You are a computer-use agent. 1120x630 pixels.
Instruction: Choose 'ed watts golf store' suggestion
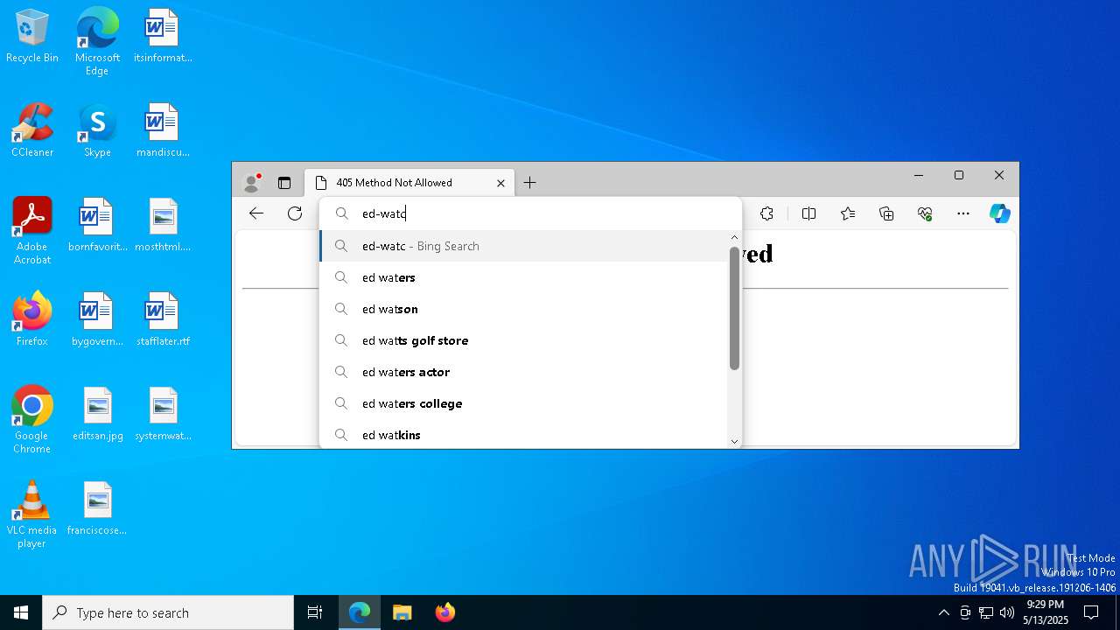[525, 340]
